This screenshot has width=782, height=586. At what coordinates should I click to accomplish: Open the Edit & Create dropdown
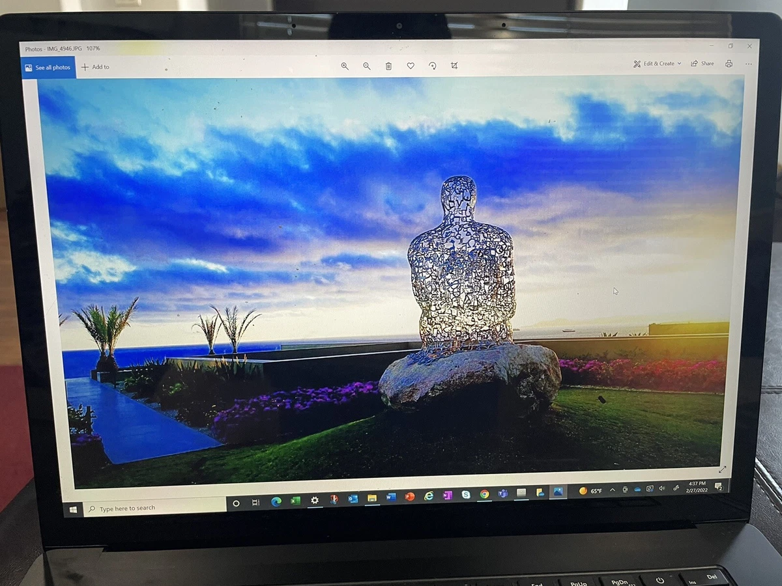657,64
